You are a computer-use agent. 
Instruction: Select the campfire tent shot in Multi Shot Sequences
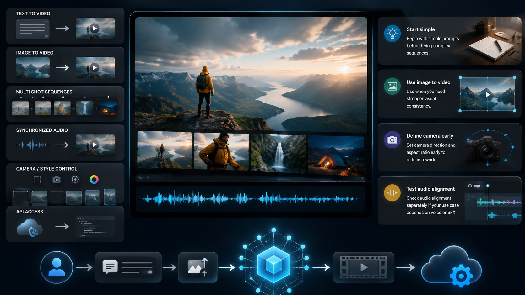pos(108,108)
